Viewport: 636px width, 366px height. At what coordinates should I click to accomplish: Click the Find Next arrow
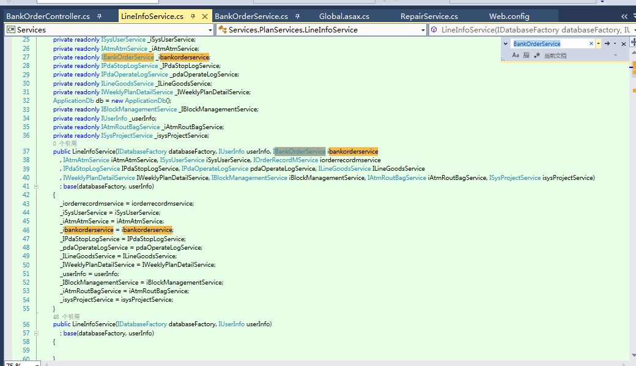607,43
